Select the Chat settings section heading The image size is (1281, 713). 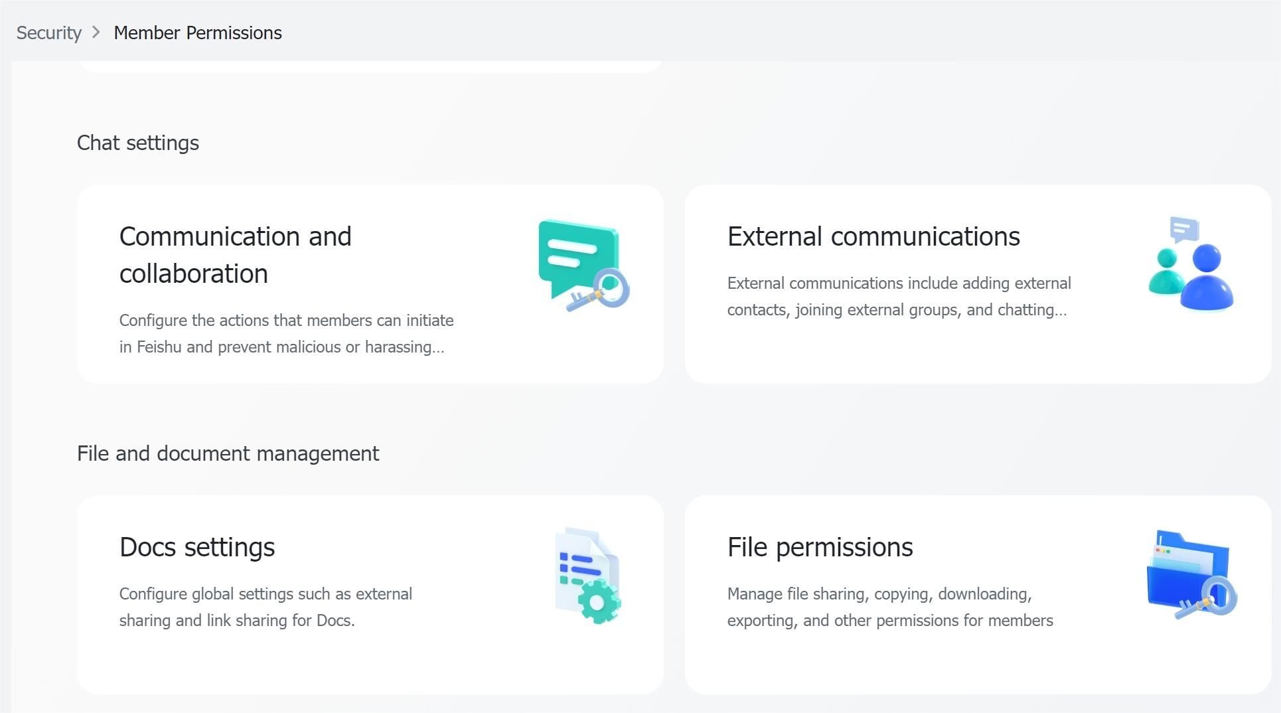point(137,142)
